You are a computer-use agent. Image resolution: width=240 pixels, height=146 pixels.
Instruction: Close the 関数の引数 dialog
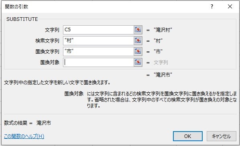tap(230, 6)
